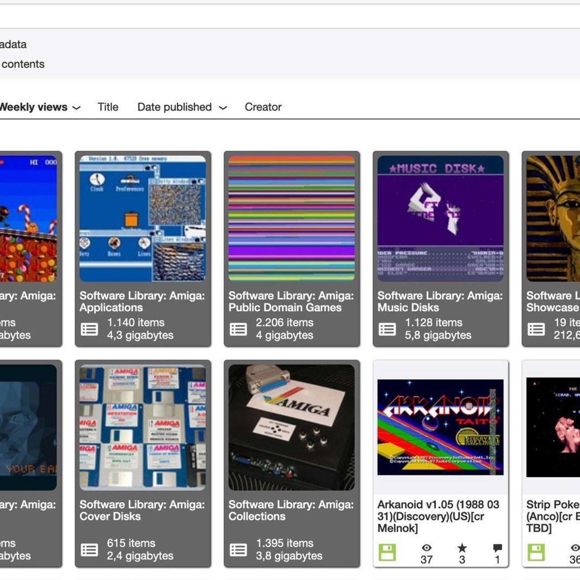Viewport: 580px width, 580px height.
Task: Click the '1.140 items' text
Action: pos(136,323)
